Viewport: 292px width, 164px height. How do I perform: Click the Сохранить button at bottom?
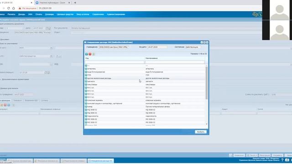pos(277,155)
